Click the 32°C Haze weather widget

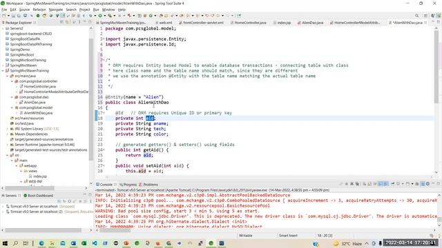pos(347,243)
